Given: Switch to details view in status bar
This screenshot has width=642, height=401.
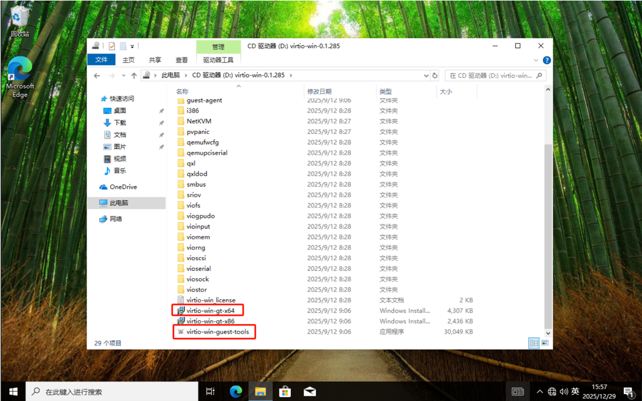Looking at the screenshot, I should (534, 343).
